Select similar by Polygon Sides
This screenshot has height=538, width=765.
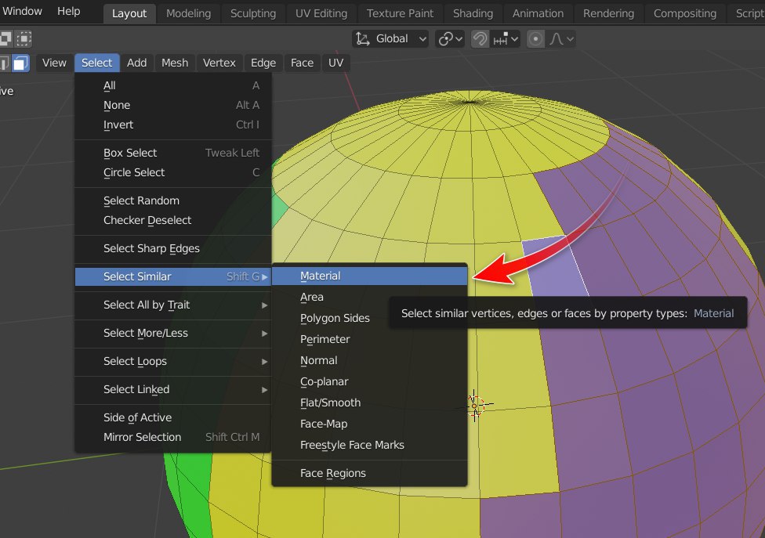[369, 318]
